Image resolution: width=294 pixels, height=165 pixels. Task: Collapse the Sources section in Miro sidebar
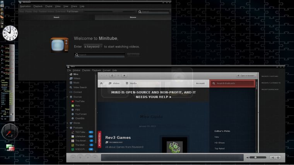67,97
